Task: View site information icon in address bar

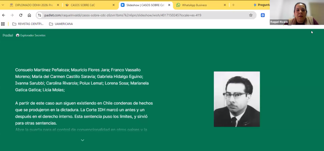Action: pos(40,15)
